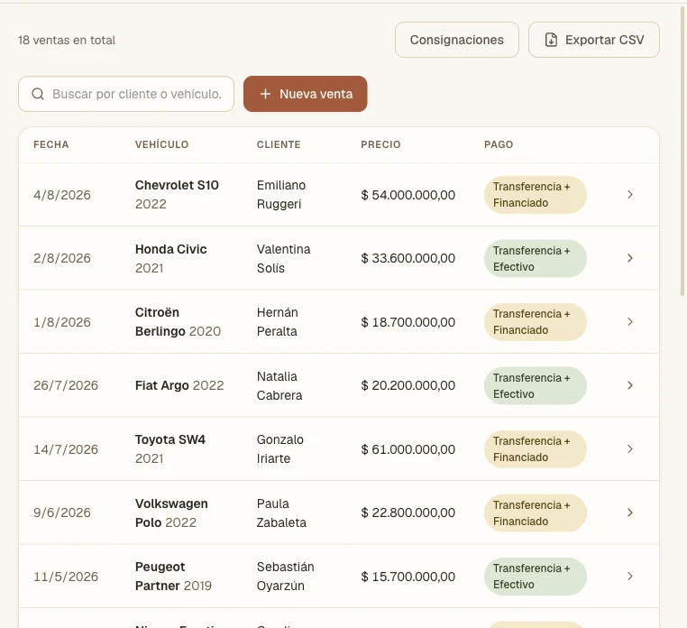Open details chevron for Chevrolet S10 row

click(x=630, y=195)
